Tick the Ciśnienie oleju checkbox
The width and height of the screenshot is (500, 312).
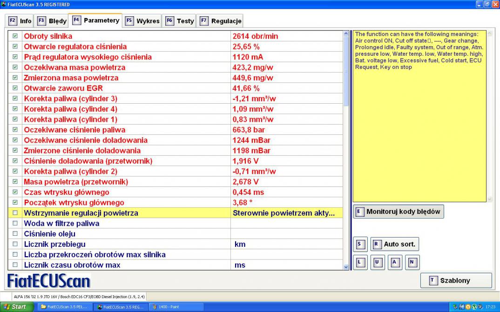click(x=15, y=234)
